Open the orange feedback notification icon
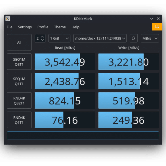Viewport: 166px width, 166px height. (157, 27)
